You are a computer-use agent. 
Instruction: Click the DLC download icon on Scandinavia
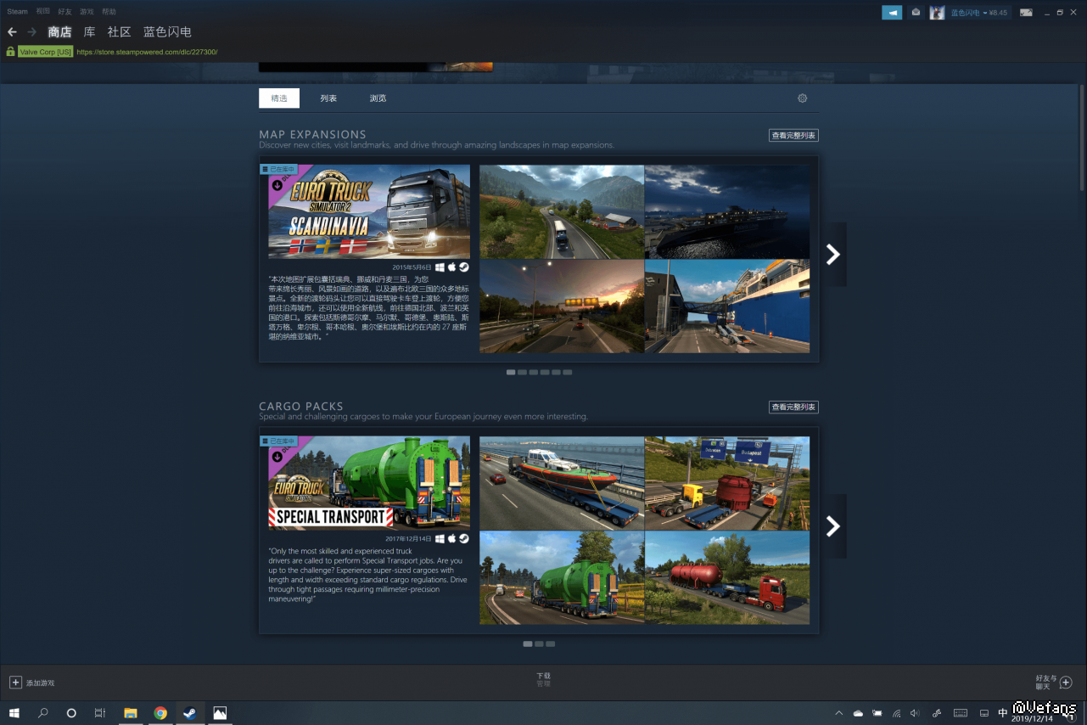[277, 184]
